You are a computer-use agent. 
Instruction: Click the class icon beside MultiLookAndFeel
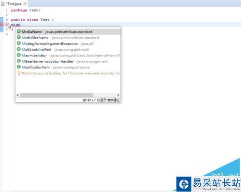19,49
